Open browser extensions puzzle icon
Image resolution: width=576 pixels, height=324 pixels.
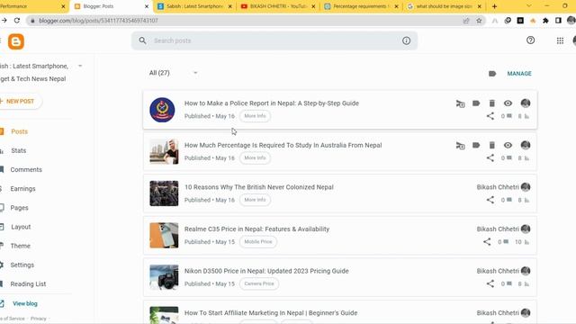[545, 21]
